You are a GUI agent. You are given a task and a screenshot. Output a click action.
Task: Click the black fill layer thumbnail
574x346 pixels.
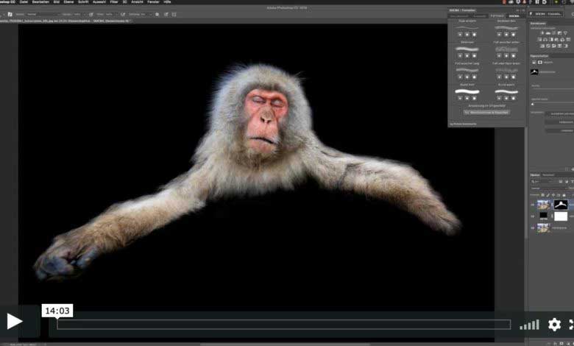point(544,216)
